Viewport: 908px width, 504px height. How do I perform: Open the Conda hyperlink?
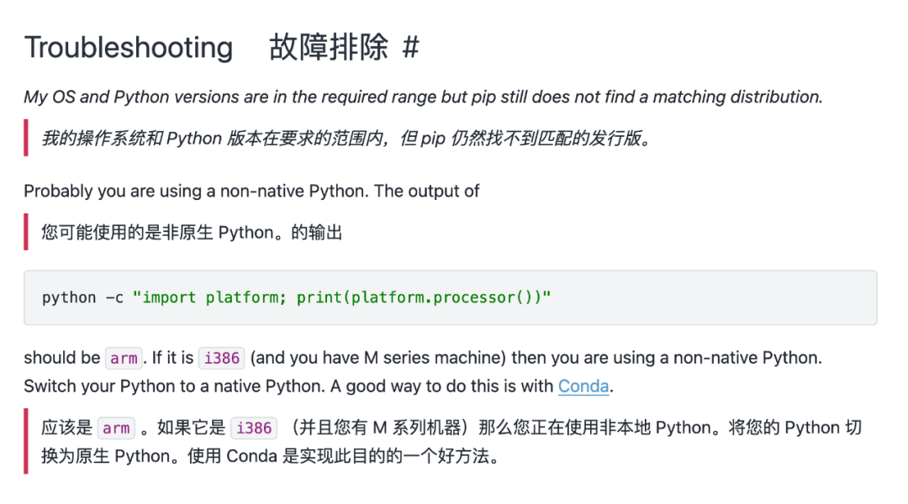click(583, 386)
